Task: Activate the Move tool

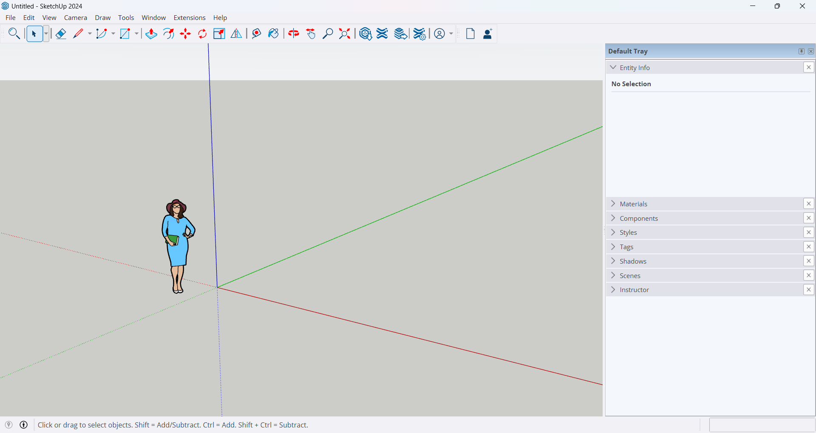Action: 185,34
